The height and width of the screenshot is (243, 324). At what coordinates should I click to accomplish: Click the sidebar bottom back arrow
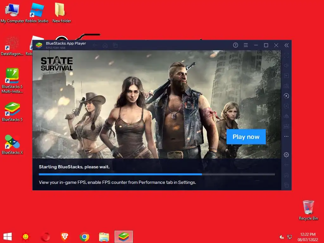tap(286, 165)
